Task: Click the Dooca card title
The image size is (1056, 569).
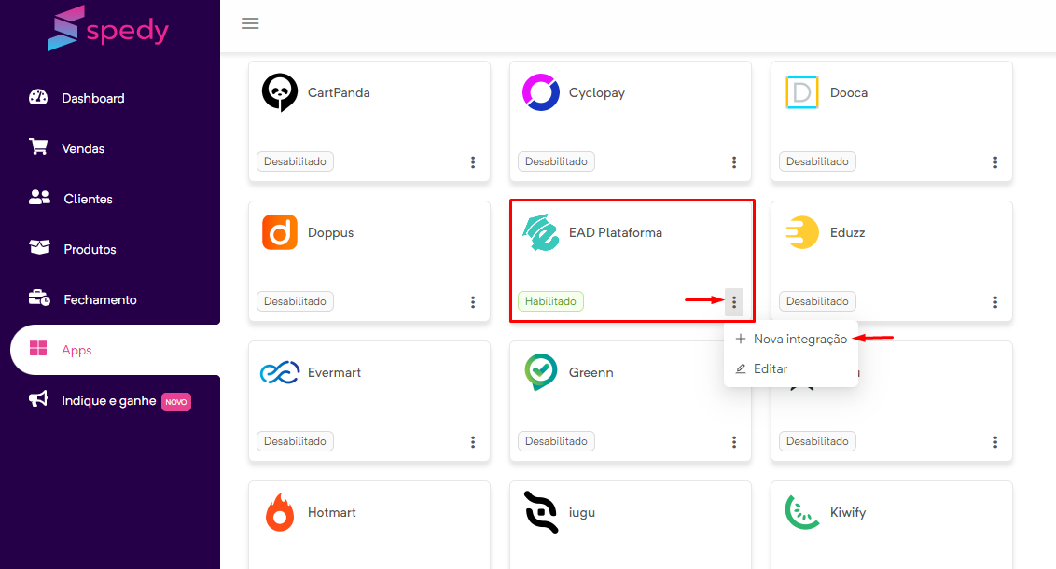Action: [849, 93]
